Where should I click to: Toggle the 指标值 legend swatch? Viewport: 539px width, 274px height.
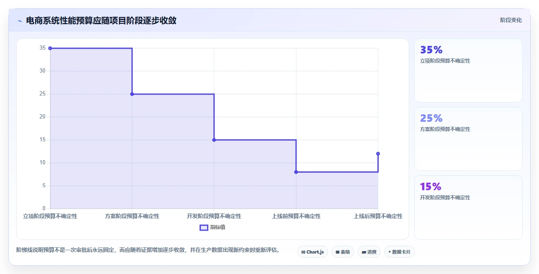click(204, 228)
